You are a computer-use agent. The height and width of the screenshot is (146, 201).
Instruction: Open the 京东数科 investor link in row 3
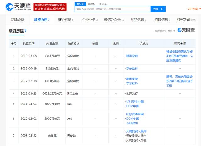click(132, 83)
